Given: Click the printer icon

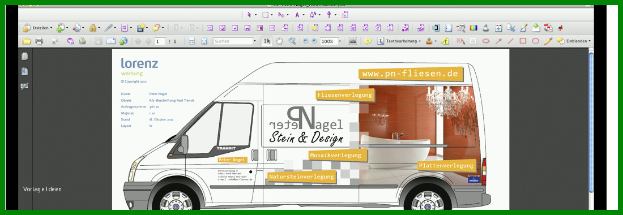Looking at the screenshot, I should pos(39,41).
